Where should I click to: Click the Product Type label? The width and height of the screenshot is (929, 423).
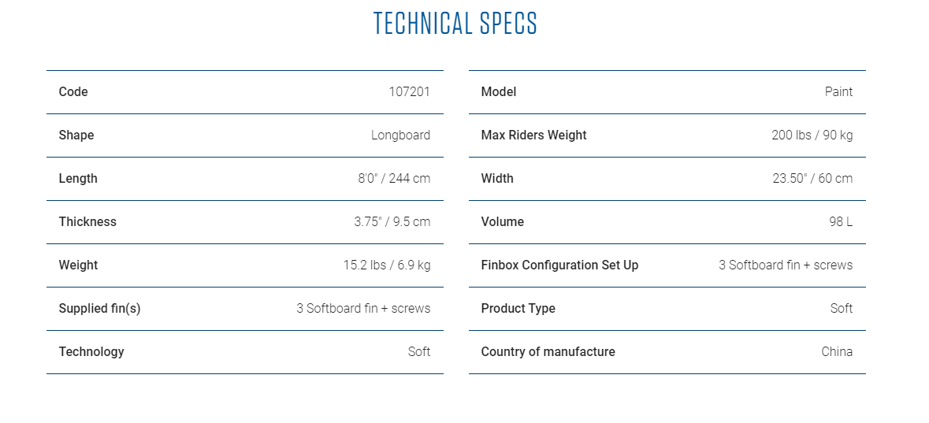pos(518,308)
